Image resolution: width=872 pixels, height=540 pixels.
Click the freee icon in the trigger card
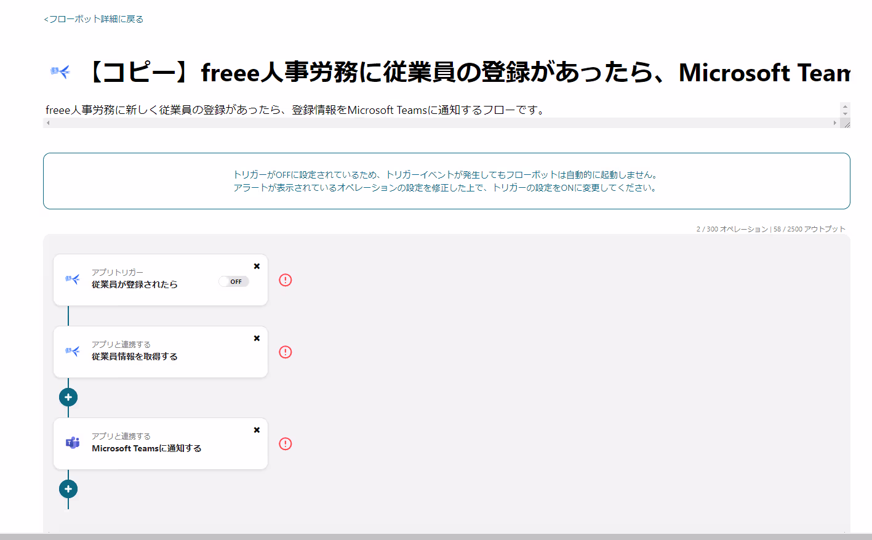point(73,280)
